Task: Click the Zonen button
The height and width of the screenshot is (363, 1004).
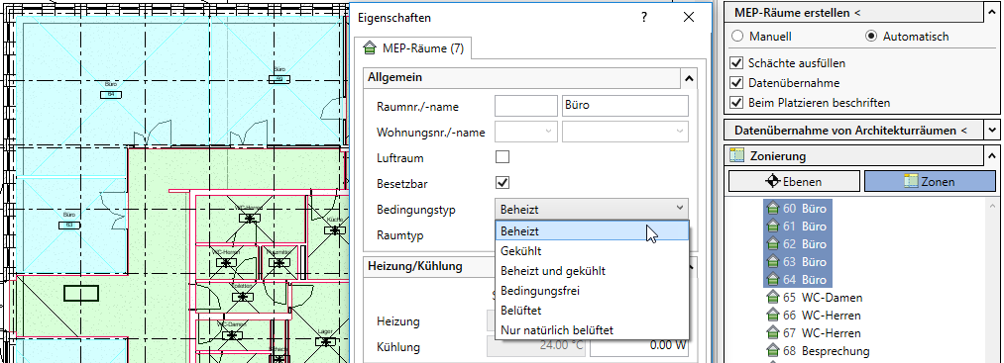Action: coord(930,182)
